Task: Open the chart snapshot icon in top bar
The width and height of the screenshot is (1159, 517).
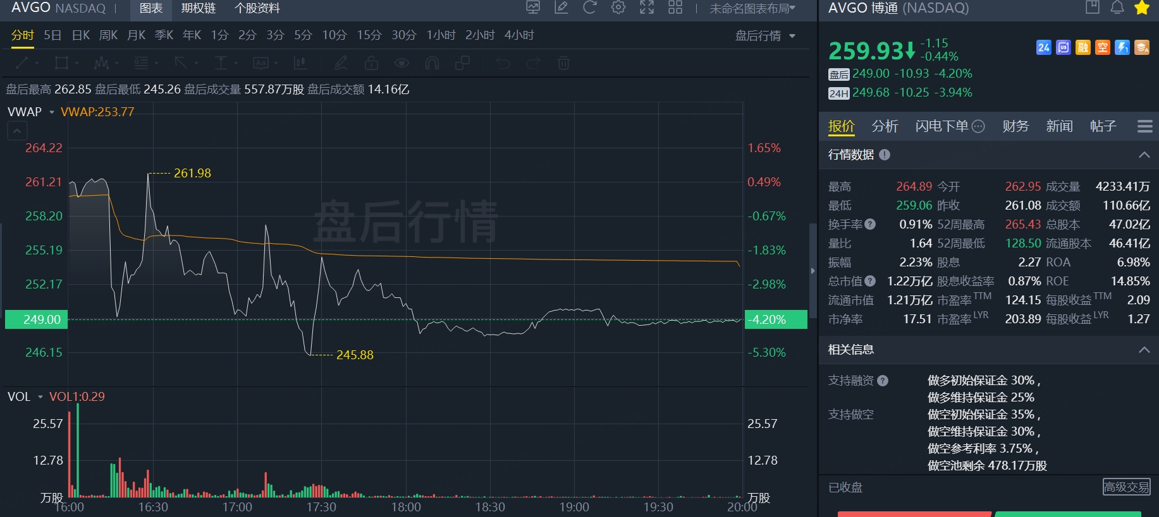Action: click(x=533, y=8)
